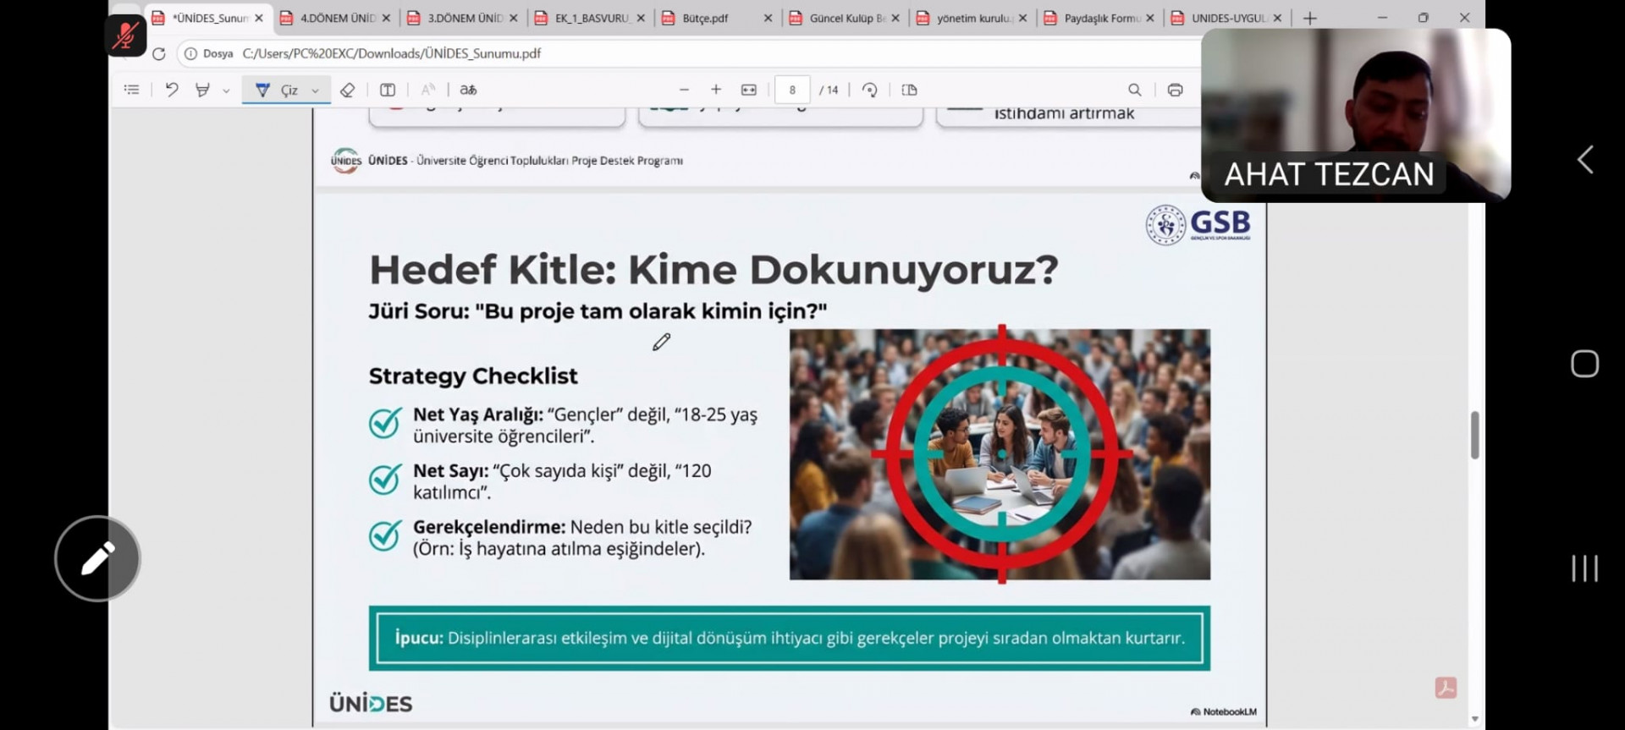
Task: Click the rotate page icon
Action: click(869, 90)
